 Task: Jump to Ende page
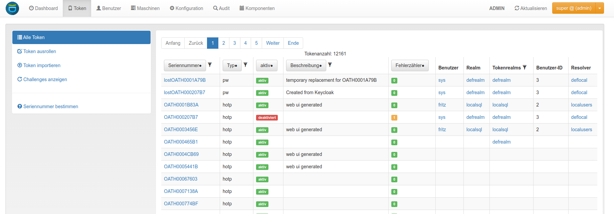[x=293, y=43]
